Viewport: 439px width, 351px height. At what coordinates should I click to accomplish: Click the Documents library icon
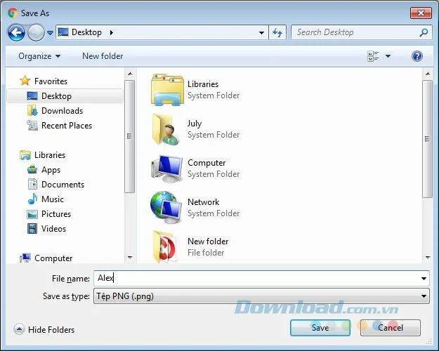tap(32, 184)
